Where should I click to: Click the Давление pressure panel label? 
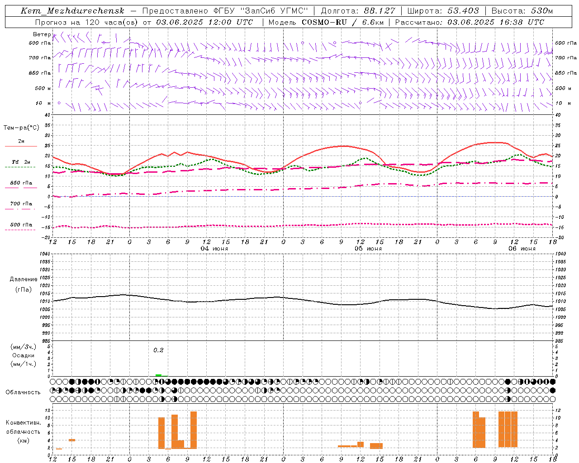24,279
